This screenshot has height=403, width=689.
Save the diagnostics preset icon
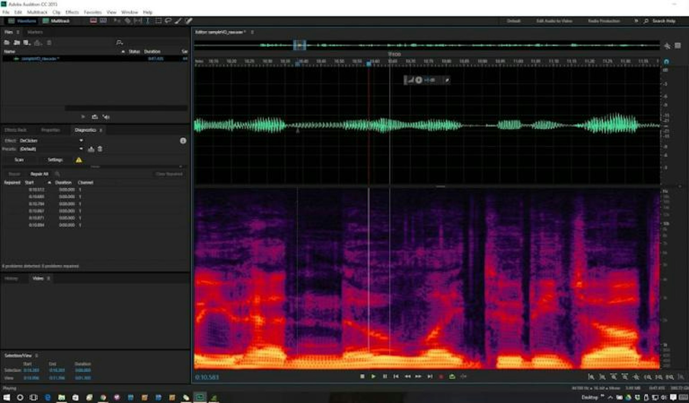click(x=91, y=149)
